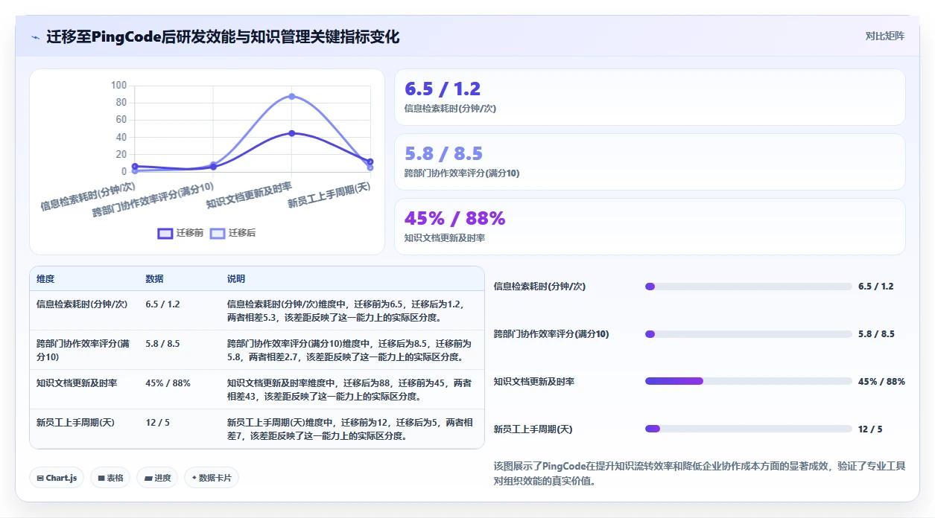The image size is (935, 518).
Task: Click the progress bar for 信息检索耗时
Action: click(x=749, y=287)
